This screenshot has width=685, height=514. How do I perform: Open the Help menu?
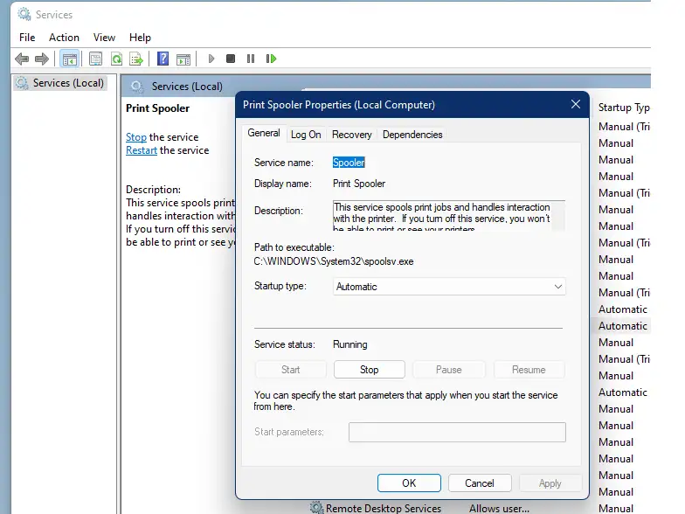[x=140, y=38]
